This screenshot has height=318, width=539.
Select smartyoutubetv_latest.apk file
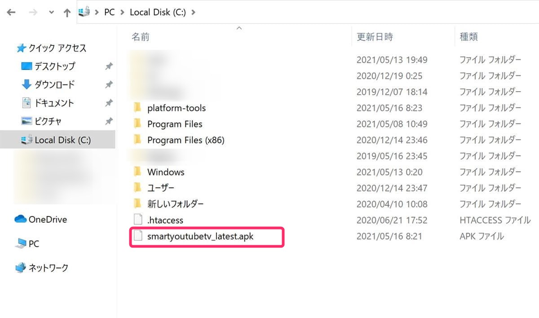(x=200, y=236)
